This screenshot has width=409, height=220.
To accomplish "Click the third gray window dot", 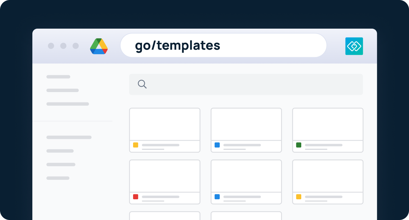I will 75,46.
